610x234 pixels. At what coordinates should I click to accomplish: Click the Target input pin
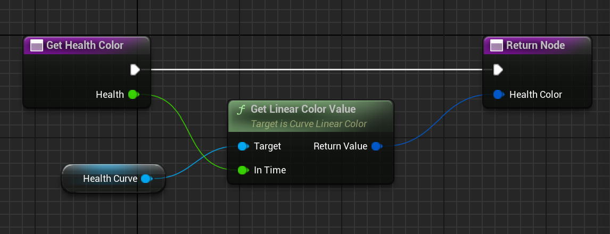(243, 146)
